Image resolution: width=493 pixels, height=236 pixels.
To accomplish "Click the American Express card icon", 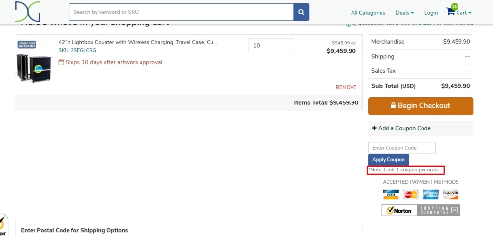I will (431, 194).
